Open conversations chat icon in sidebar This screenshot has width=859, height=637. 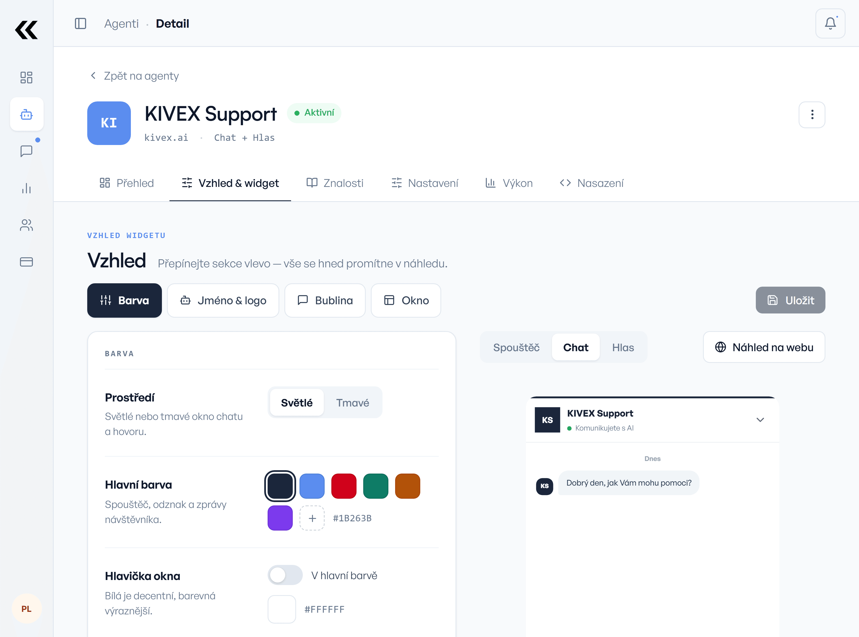(x=26, y=151)
